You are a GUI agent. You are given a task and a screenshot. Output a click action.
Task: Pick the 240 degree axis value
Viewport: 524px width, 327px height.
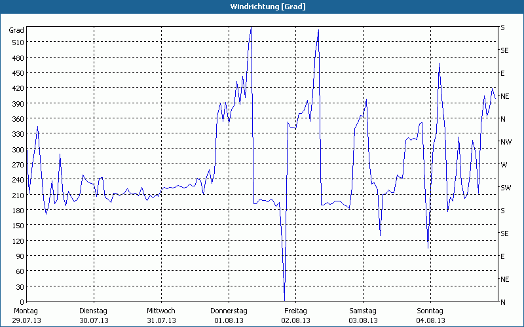[18, 180]
